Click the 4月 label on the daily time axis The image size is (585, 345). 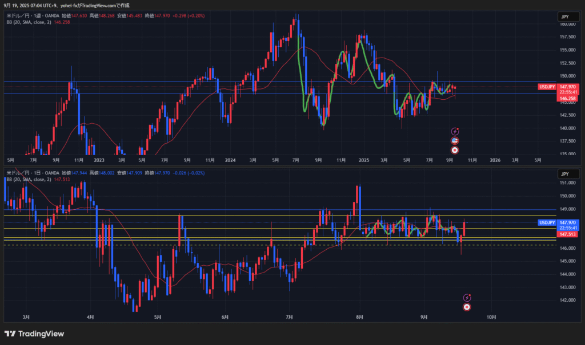click(x=90, y=317)
